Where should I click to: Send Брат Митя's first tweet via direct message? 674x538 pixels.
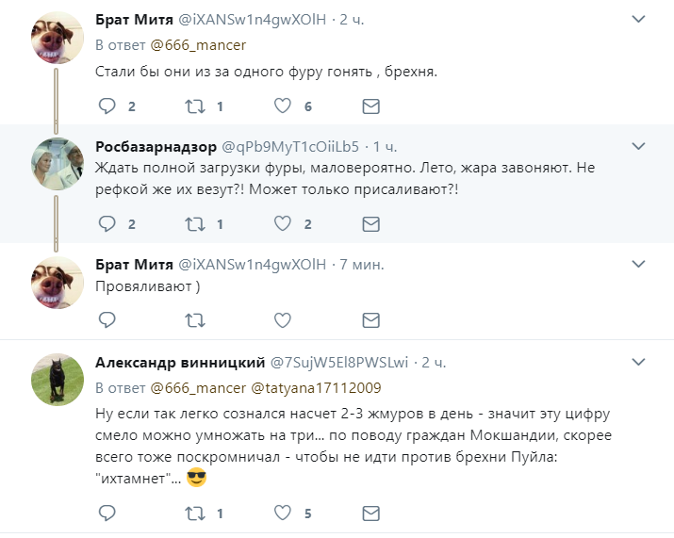[x=371, y=106]
